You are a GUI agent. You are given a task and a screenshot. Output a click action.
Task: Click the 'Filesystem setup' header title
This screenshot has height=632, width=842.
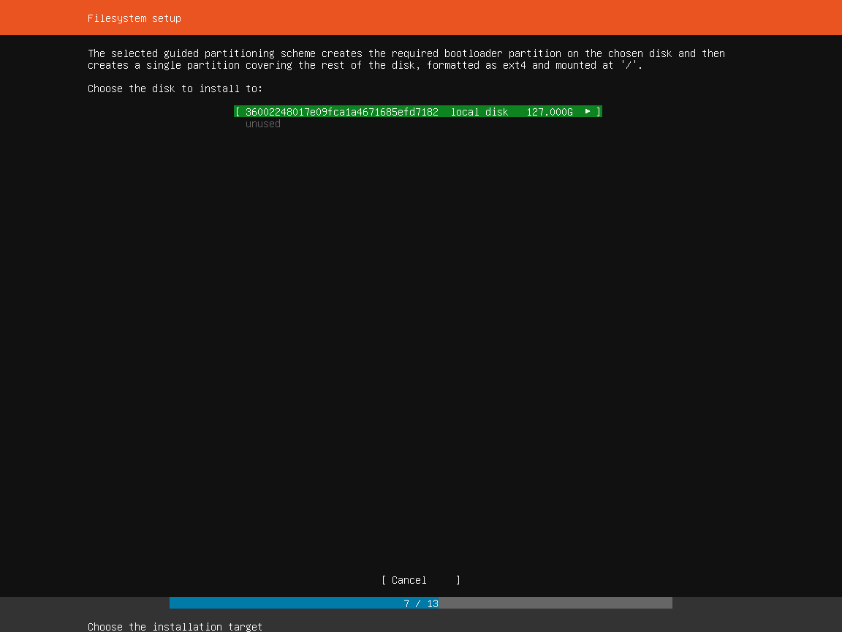pyautogui.click(x=134, y=18)
